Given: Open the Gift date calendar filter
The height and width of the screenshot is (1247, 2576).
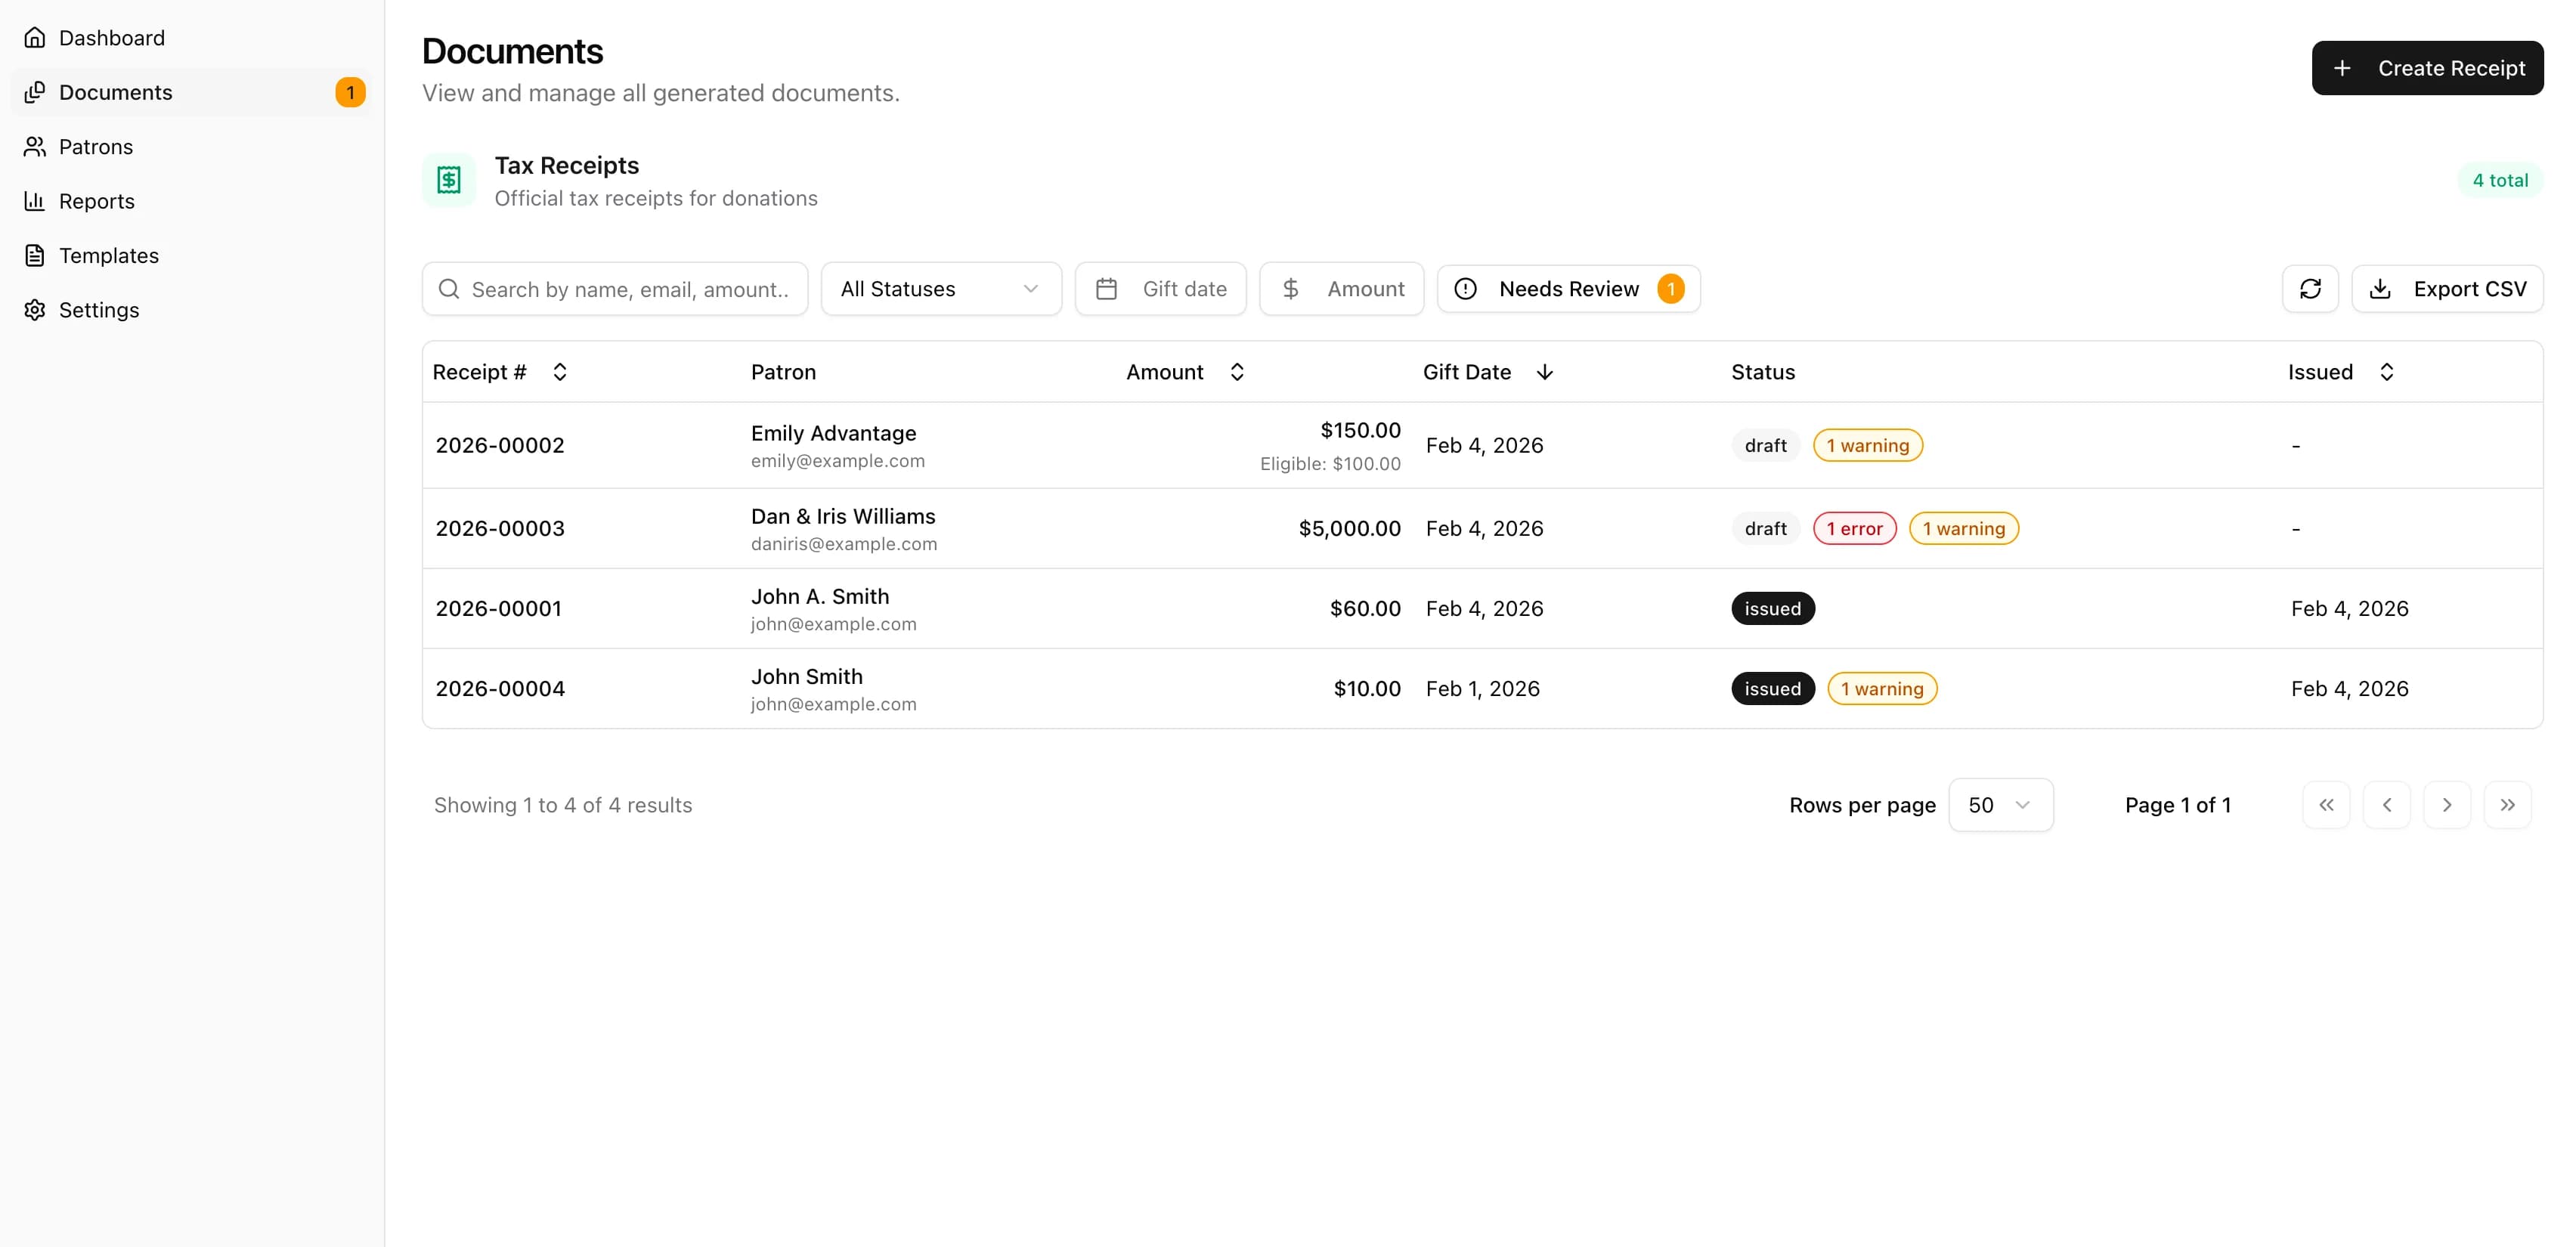Looking at the screenshot, I should click(1160, 288).
